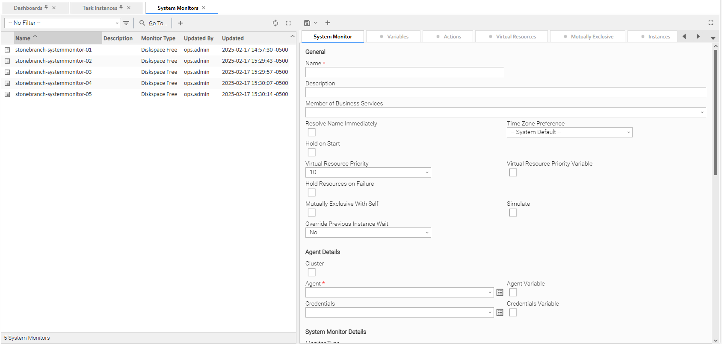
Task: Toggle the Hold on Start checkbox
Action: pyautogui.click(x=312, y=152)
